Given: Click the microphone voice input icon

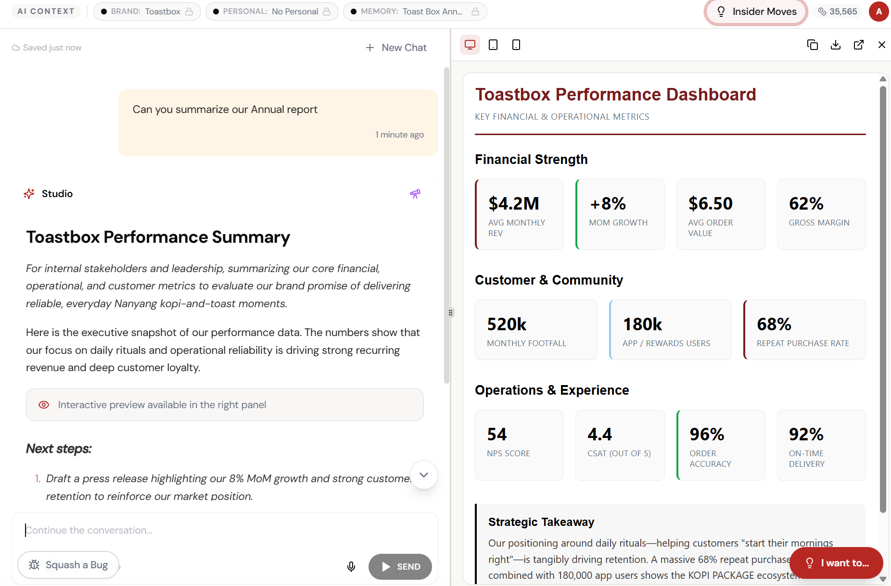Looking at the screenshot, I should coord(351,566).
